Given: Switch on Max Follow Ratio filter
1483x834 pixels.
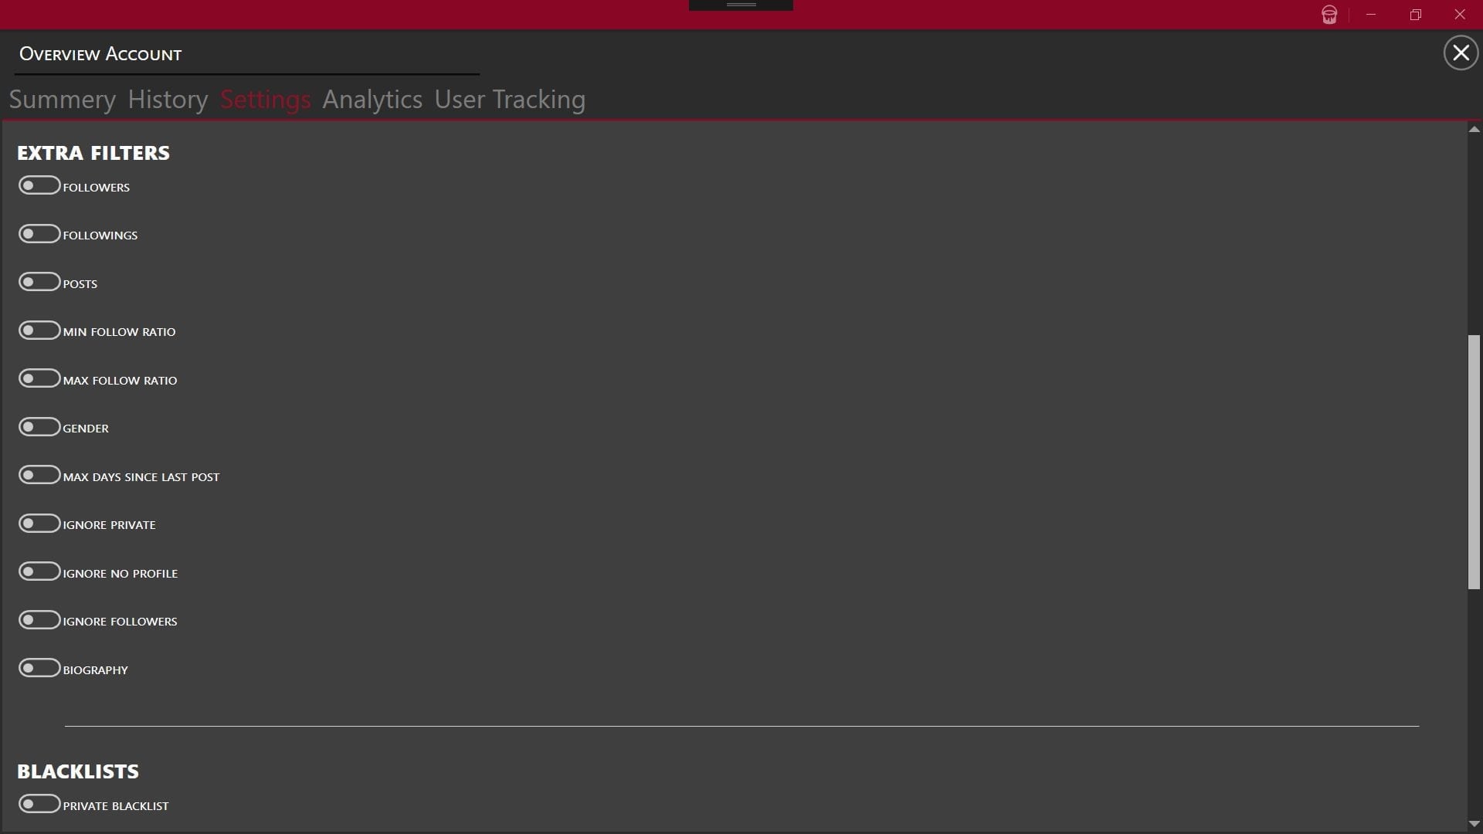Looking at the screenshot, I should [x=39, y=379].
